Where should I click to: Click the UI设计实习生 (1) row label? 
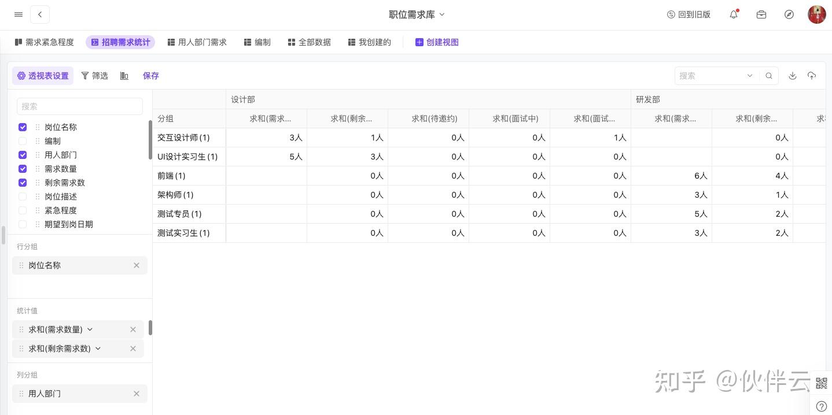click(x=187, y=157)
